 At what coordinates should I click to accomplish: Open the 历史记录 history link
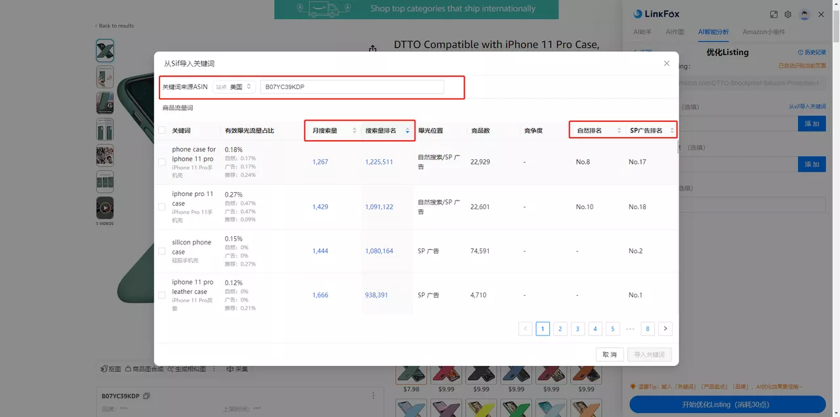[x=813, y=53]
